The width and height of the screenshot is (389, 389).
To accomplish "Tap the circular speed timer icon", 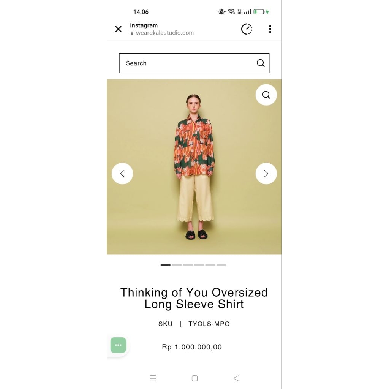I will pos(247,29).
